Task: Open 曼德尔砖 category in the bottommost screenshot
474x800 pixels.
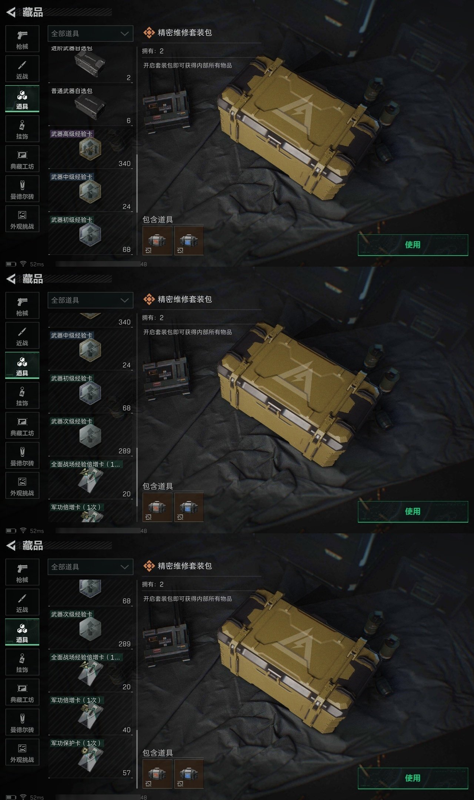Action: point(22,722)
